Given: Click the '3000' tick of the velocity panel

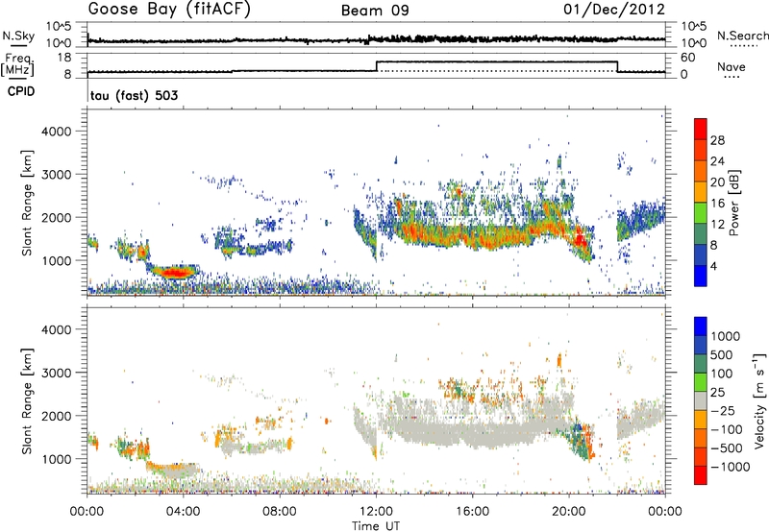Looking at the screenshot, I should (x=56, y=373).
